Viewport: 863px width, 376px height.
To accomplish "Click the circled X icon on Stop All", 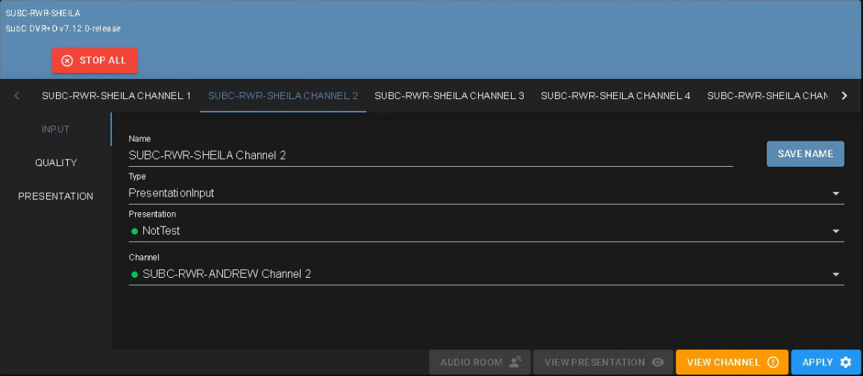I will (67, 60).
